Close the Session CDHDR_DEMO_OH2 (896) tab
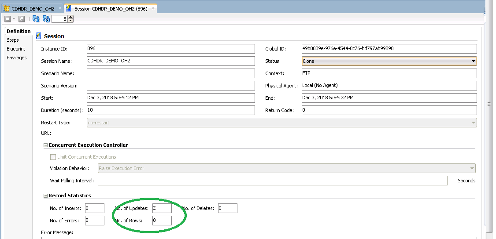496x239 pixels. pyautogui.click(x=153, y=8)
